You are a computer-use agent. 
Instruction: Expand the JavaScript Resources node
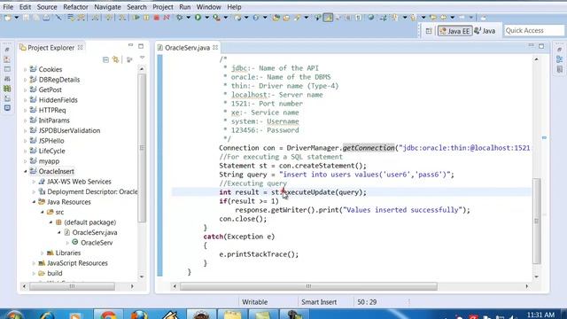coord(34,263)
